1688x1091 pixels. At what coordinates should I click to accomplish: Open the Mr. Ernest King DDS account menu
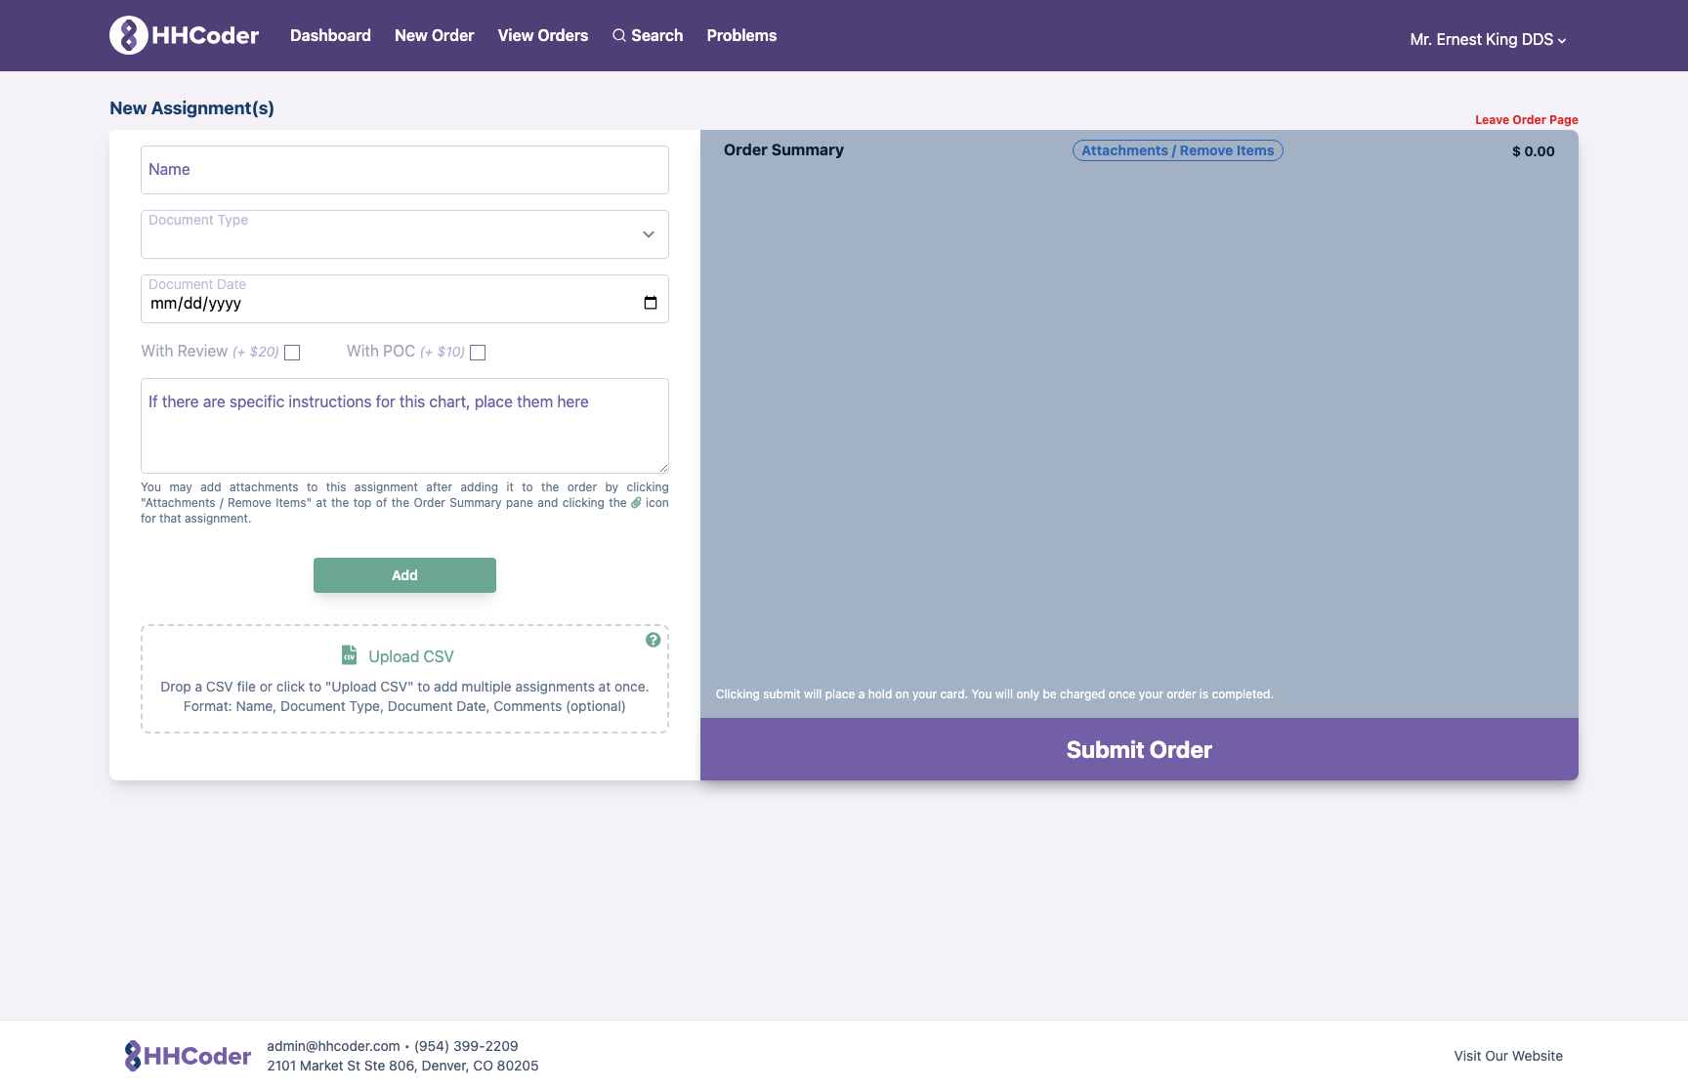pos(1487,40)
